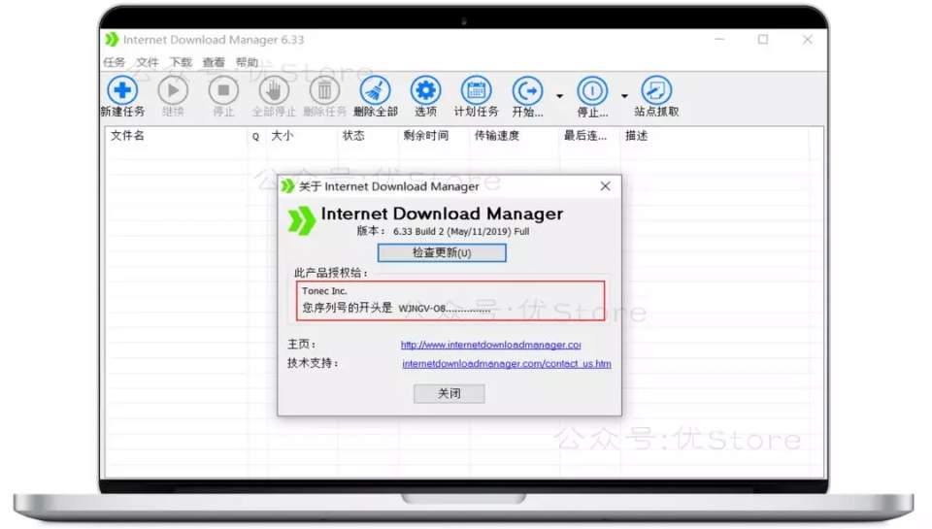Click the Q column header
The height and width of the screenshot is (529, 932).
[x=255, y=136]
